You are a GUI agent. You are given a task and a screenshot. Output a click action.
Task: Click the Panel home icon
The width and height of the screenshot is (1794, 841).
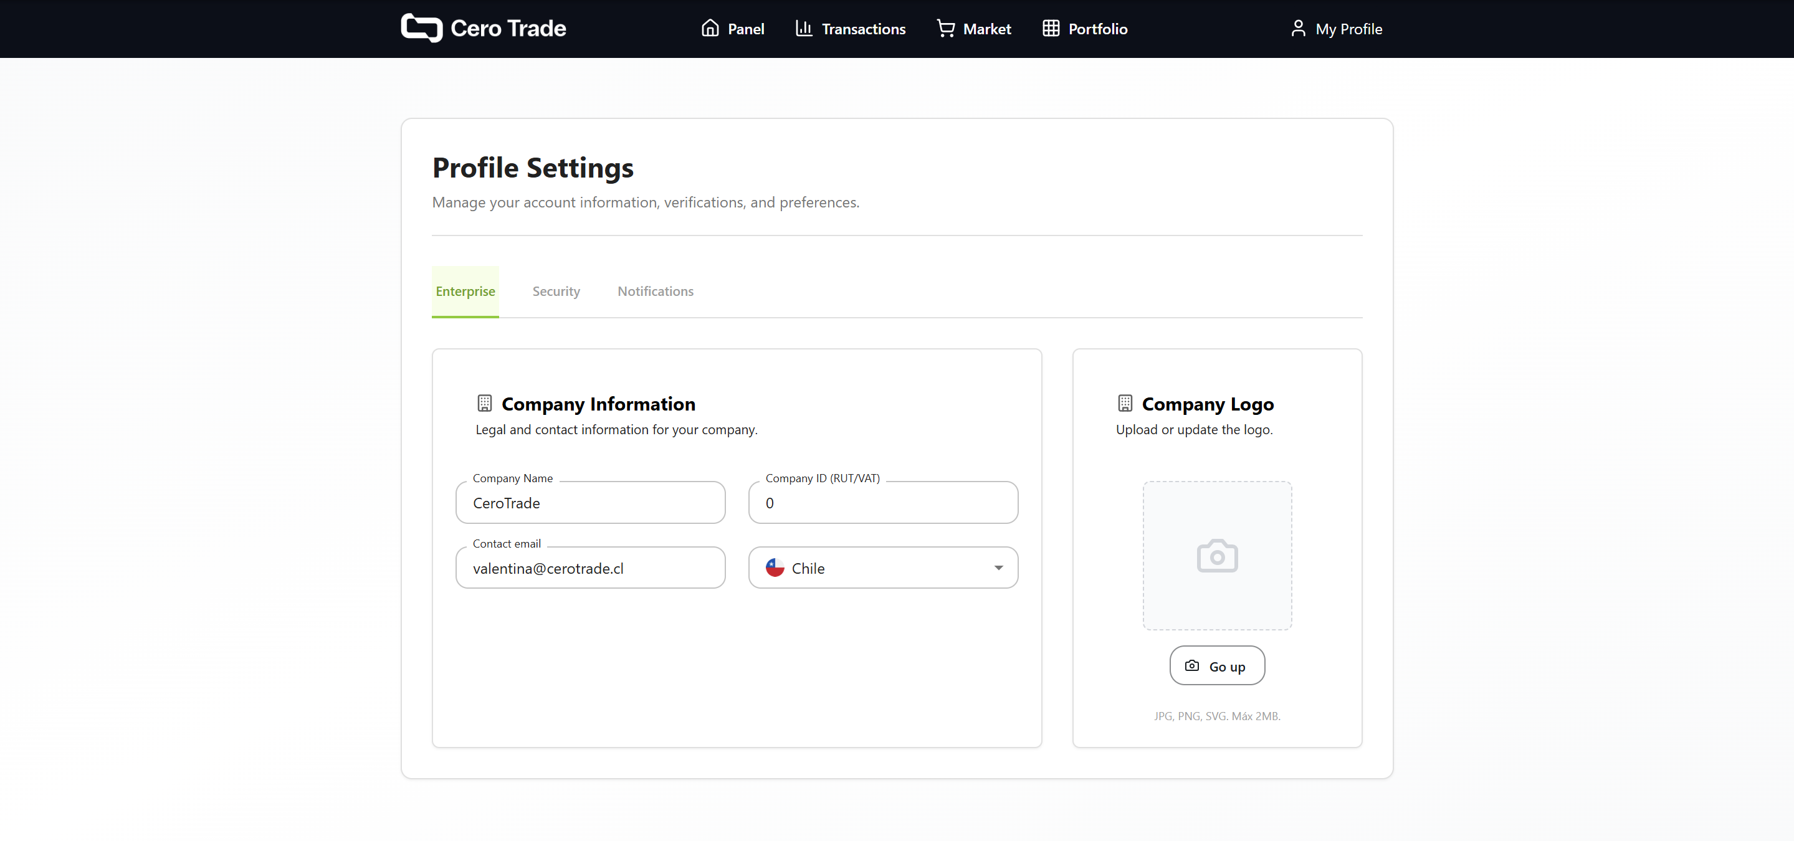(710, 28)
